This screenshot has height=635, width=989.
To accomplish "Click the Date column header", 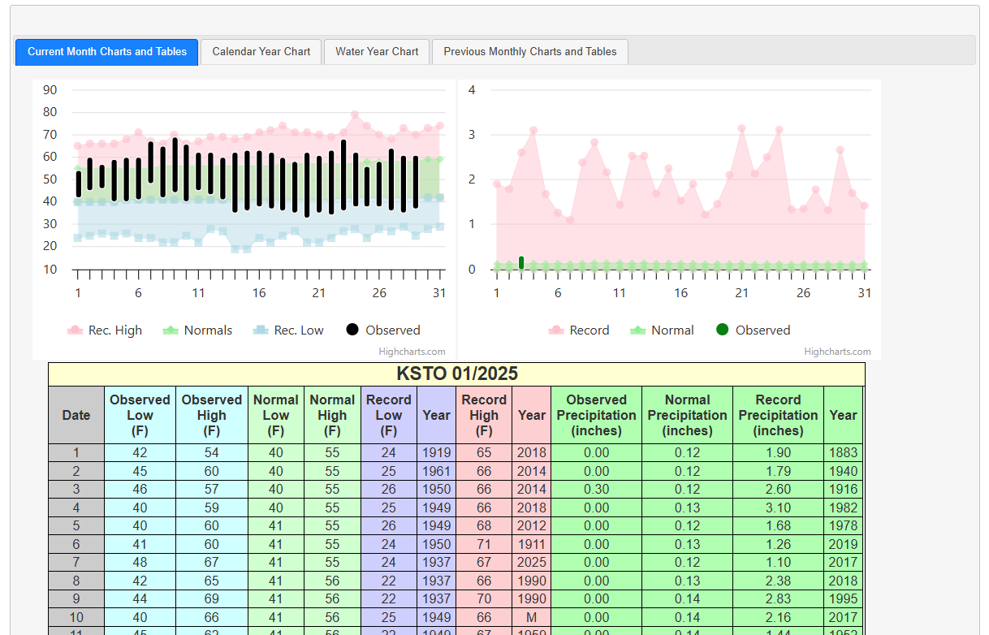I will click(x=76, y=415).
